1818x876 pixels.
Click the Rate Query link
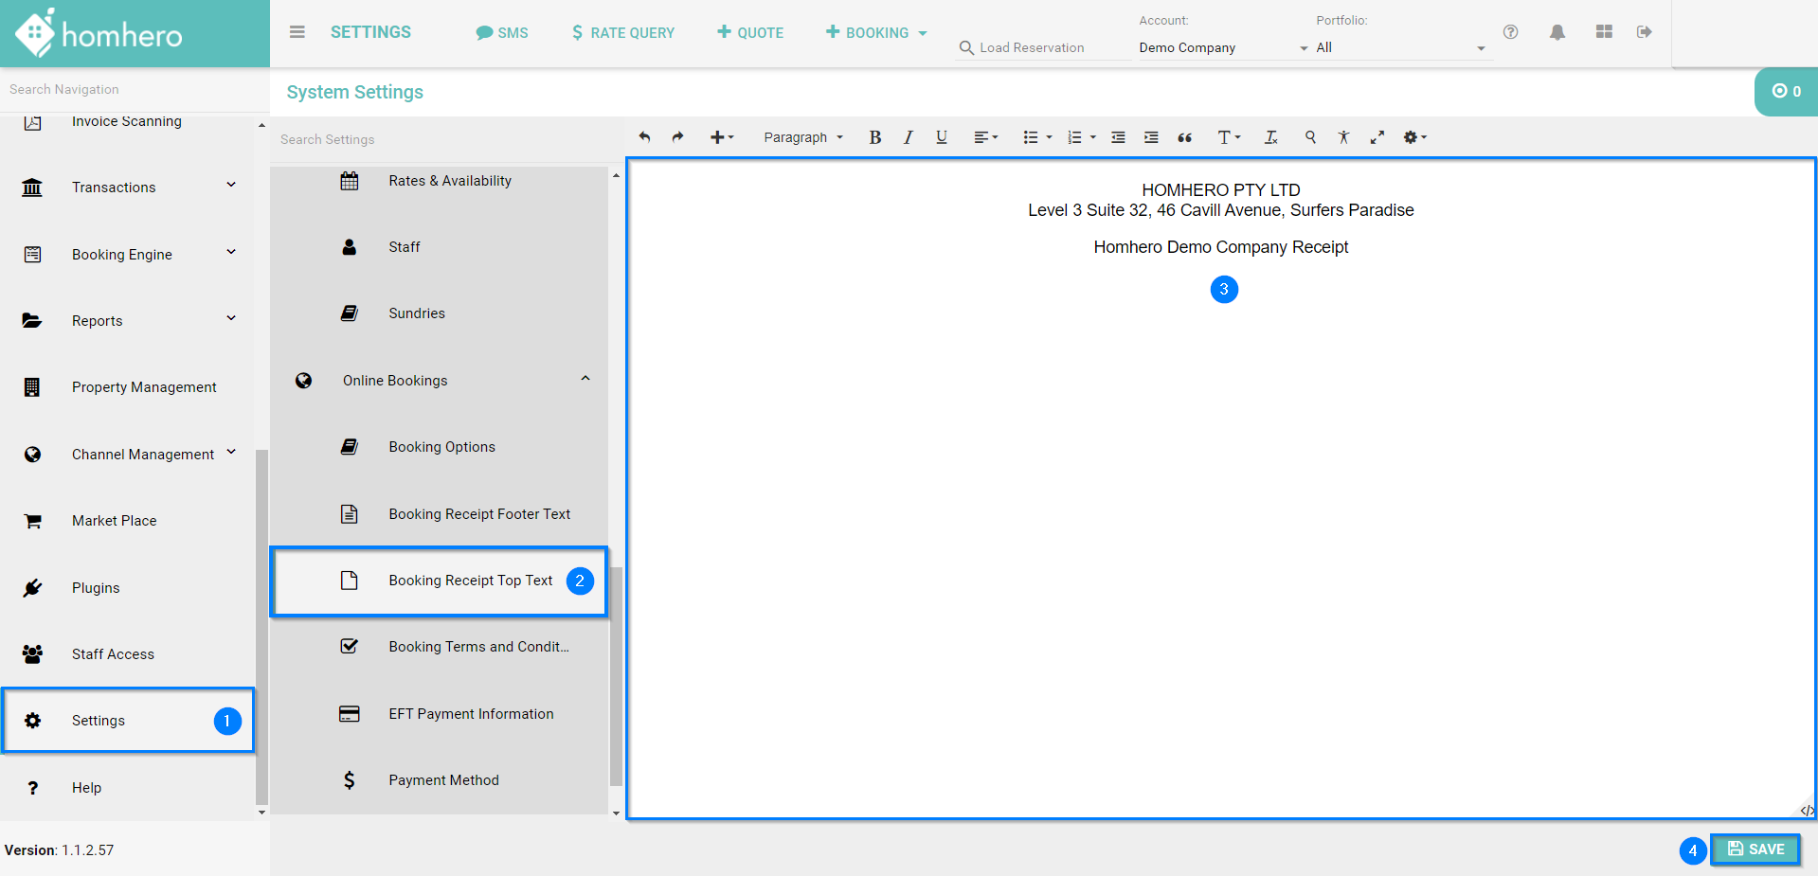(622, 32)
